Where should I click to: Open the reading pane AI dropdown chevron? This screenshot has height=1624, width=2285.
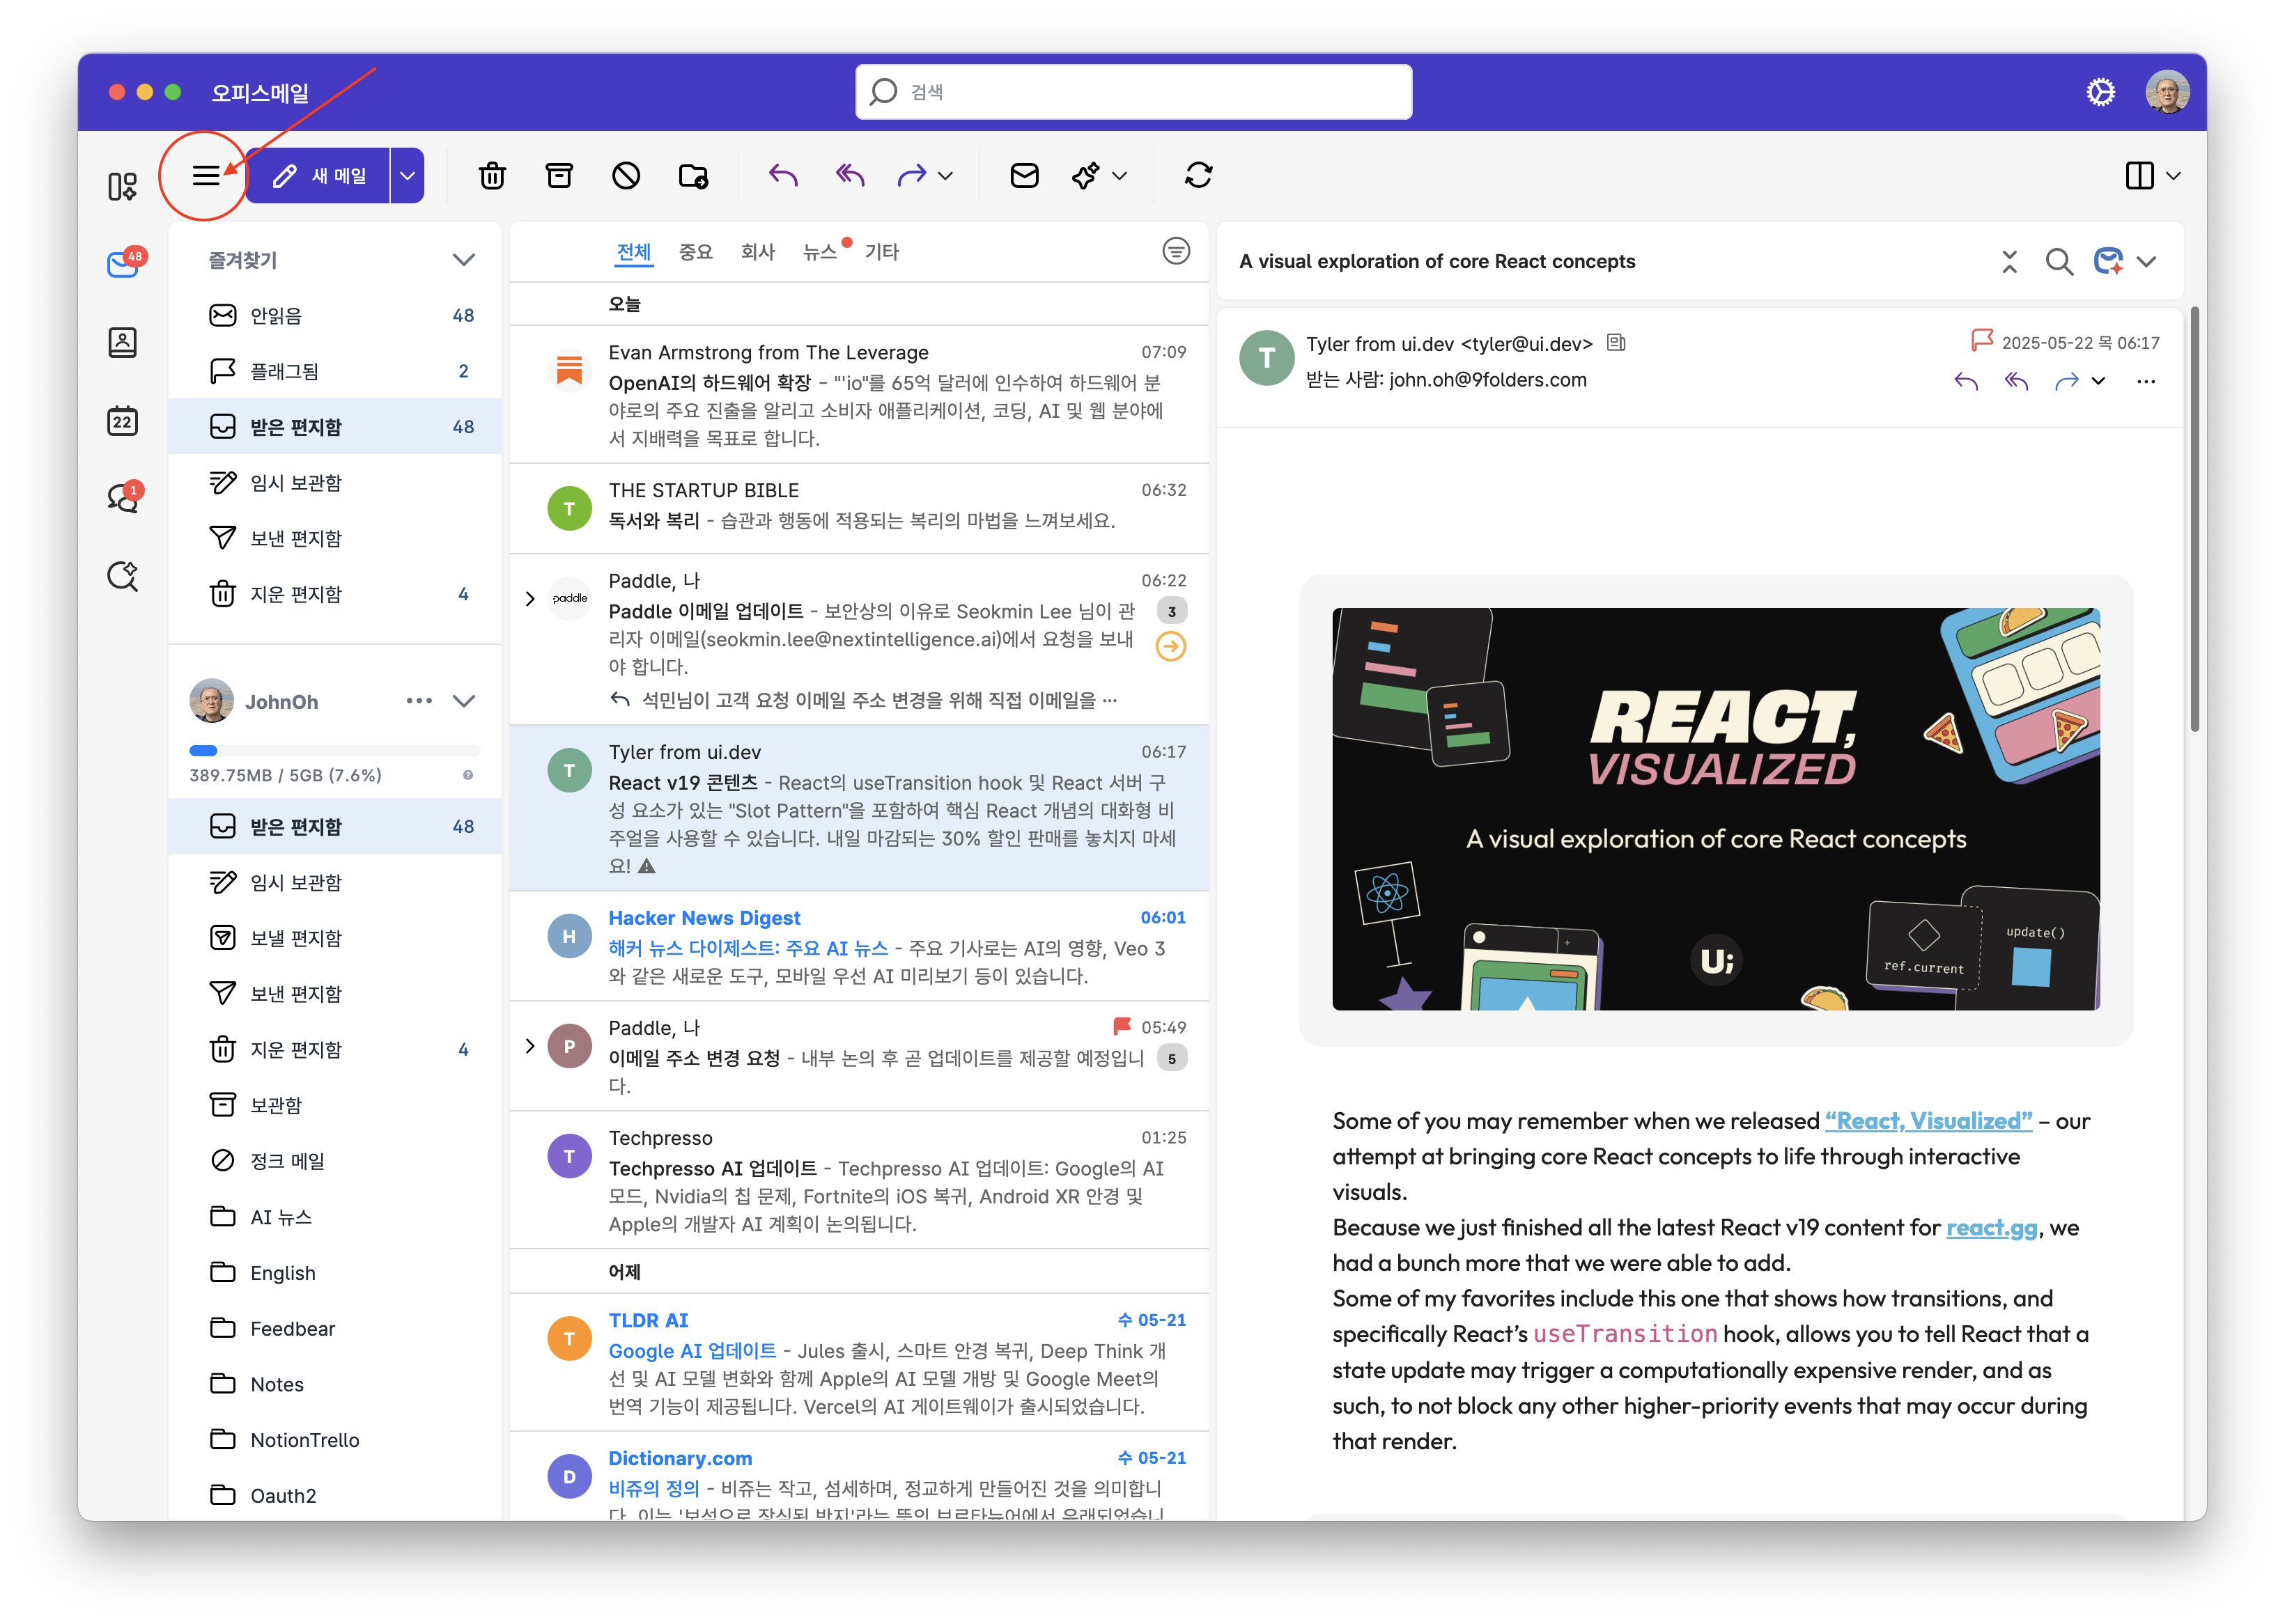click(2146, 262)
